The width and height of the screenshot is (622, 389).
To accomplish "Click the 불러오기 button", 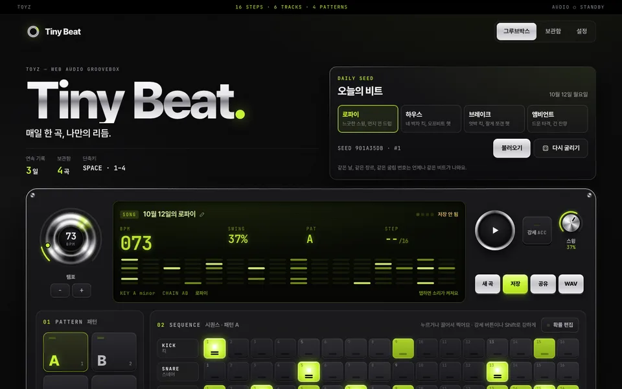I will click(x=512, y=148).
